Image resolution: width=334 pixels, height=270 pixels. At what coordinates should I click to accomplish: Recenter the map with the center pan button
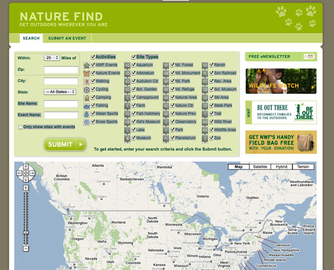[x=25, y=173]
